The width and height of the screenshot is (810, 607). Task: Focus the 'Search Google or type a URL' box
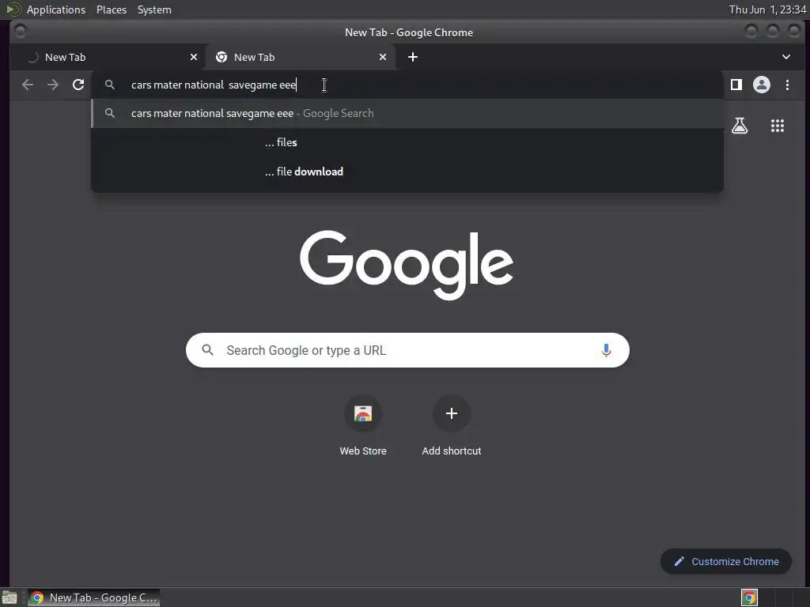[407, 350]
